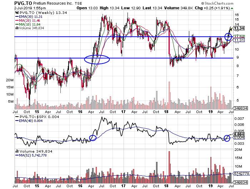
Task: Click the Pretium Resources Inc. company name
Action: click(x=54, y=3)
